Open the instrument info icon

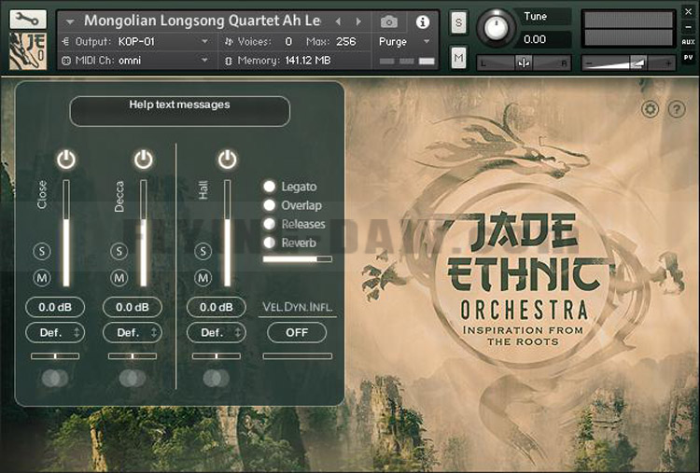(x=422, y=21)
